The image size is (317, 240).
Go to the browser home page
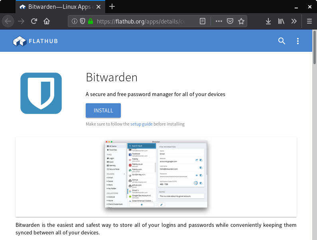pyautogui.click(x=47, y=21)
